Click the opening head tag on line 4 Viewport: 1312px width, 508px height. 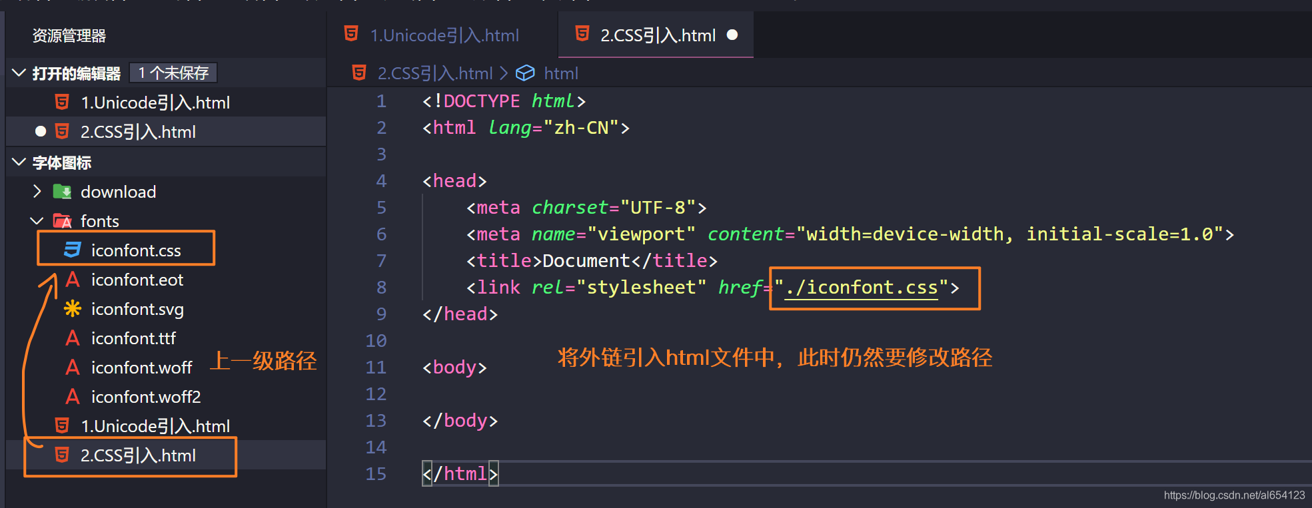454,181
